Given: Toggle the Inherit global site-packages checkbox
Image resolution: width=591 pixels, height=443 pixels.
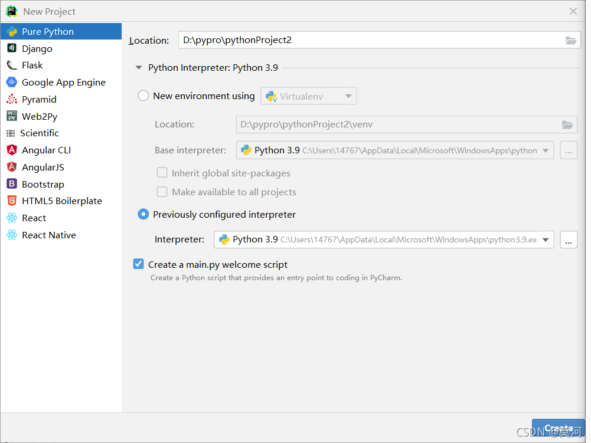Looking at the screenshot, I should point(162,173).
